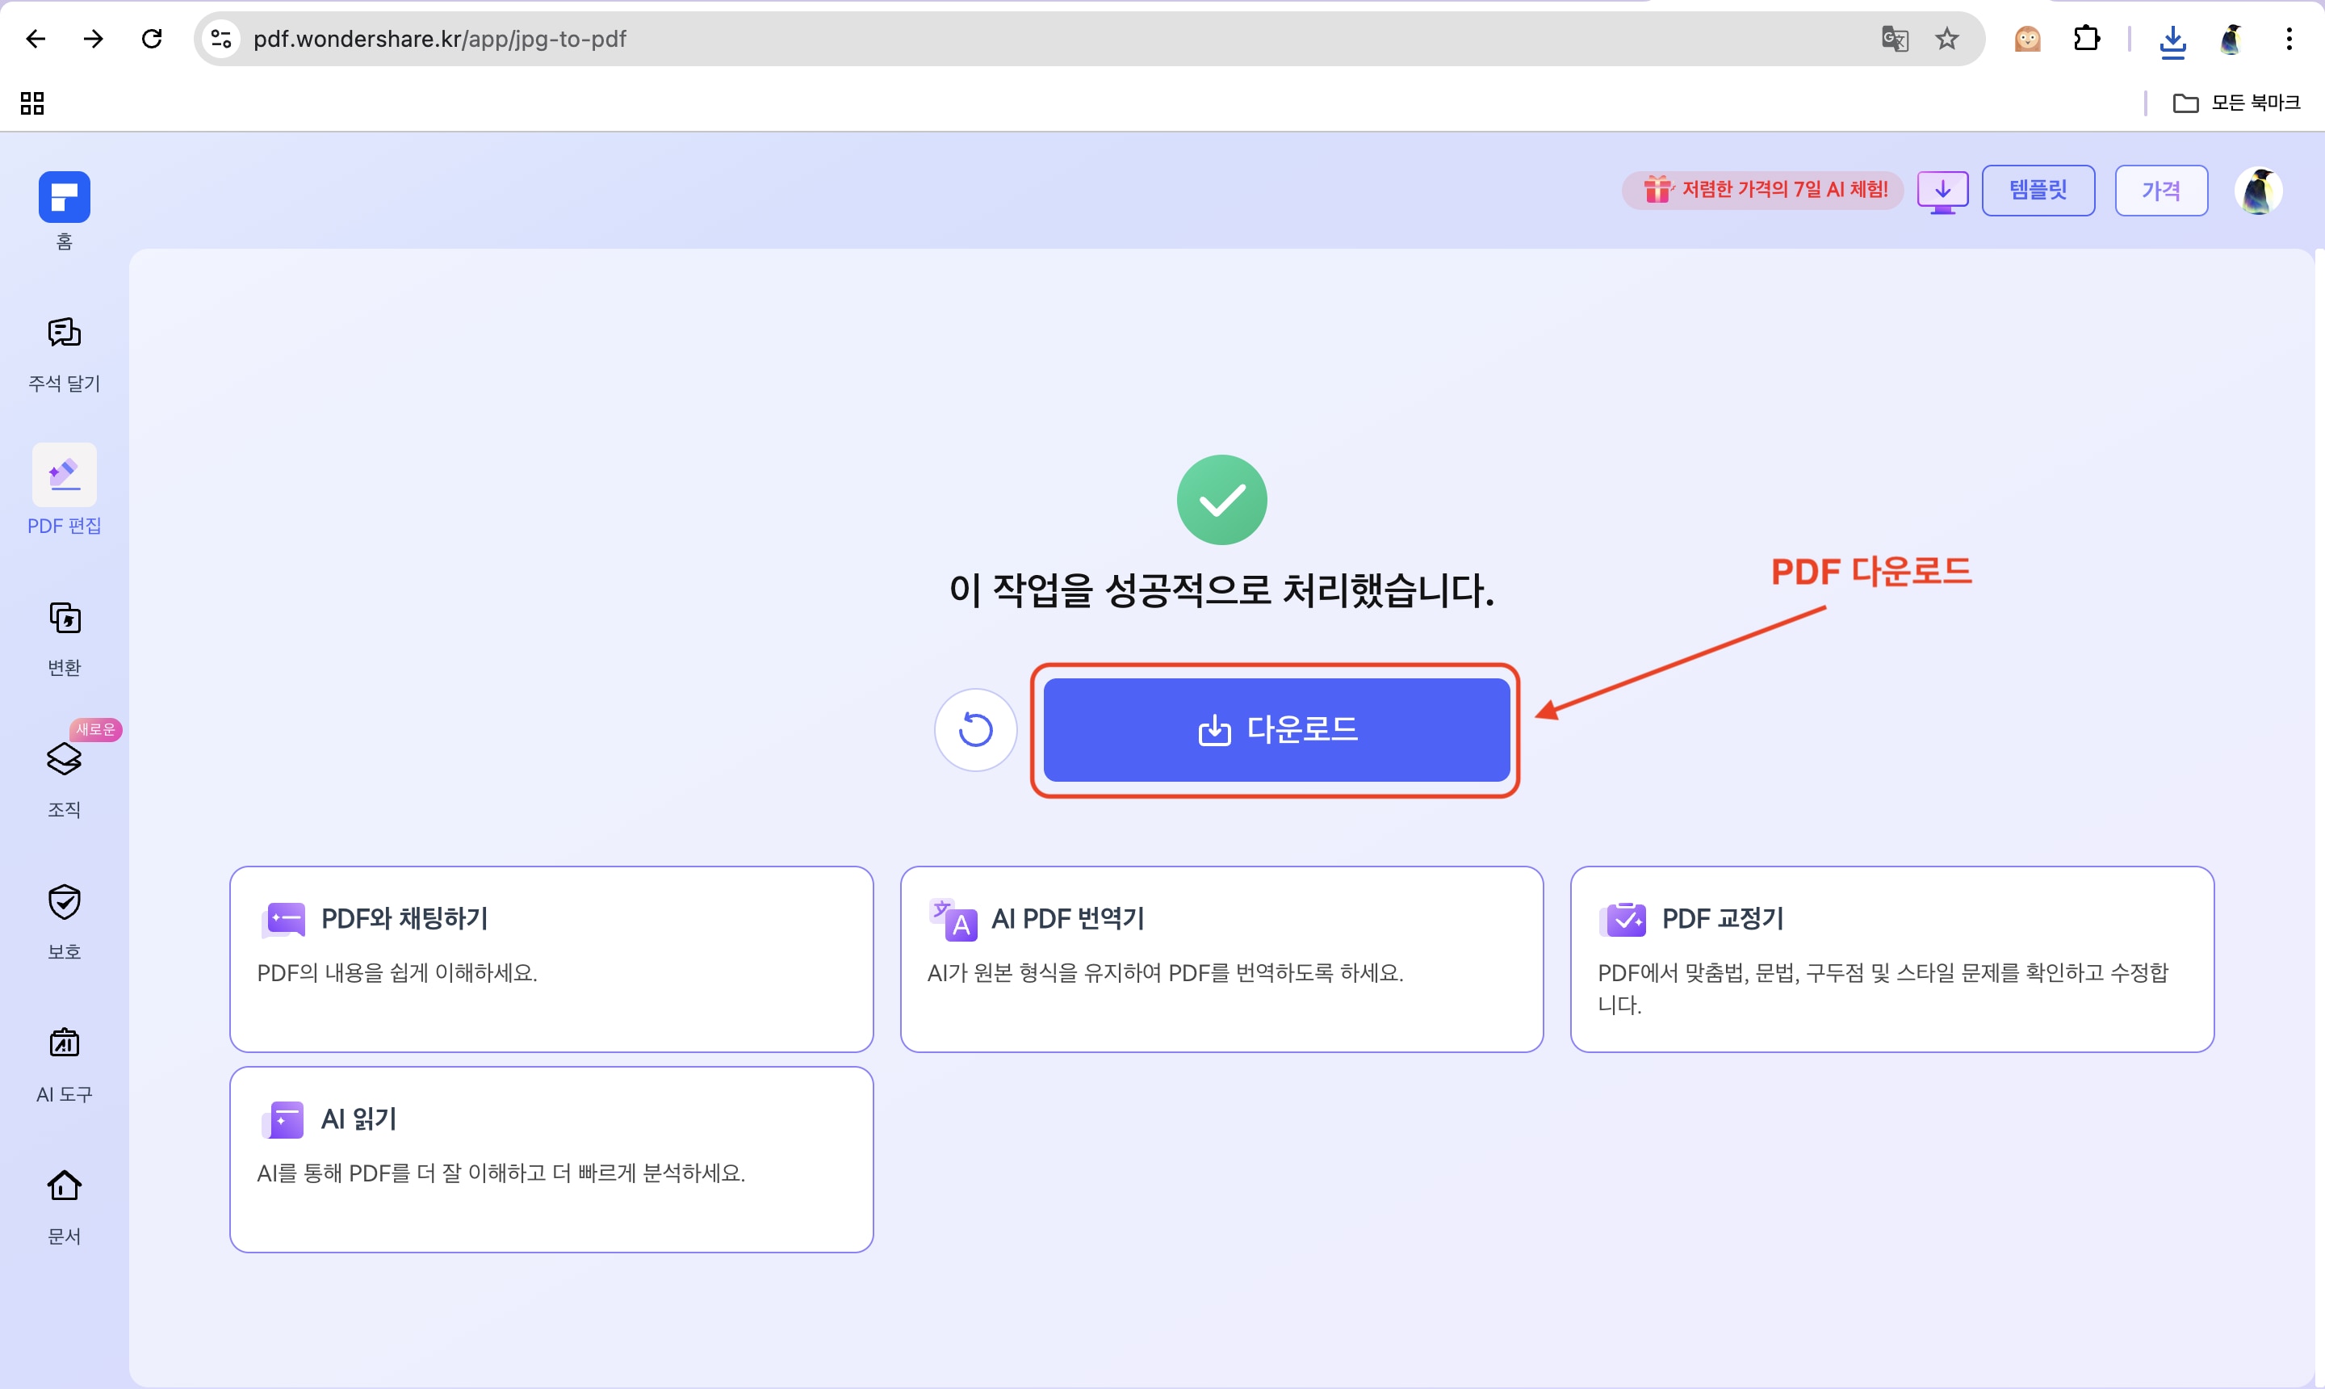Open the 변환 convert tool
This screenshot has width=2325, height=1389.
click(64, 636)
